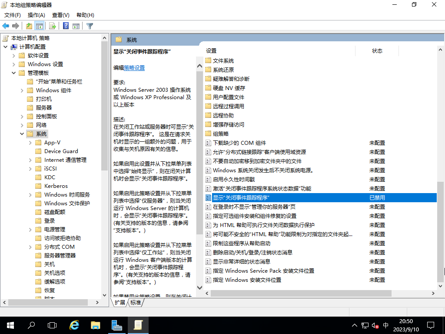Screen dimensions: 445x334
Task: Expand the Windows 设置 tree node
Action: 13,64
